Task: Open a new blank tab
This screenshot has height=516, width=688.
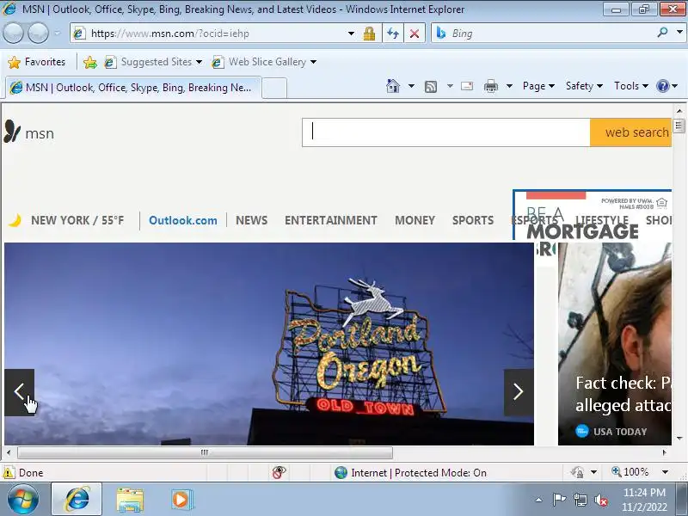Action: pyautogui.click(x=274, y=88)
